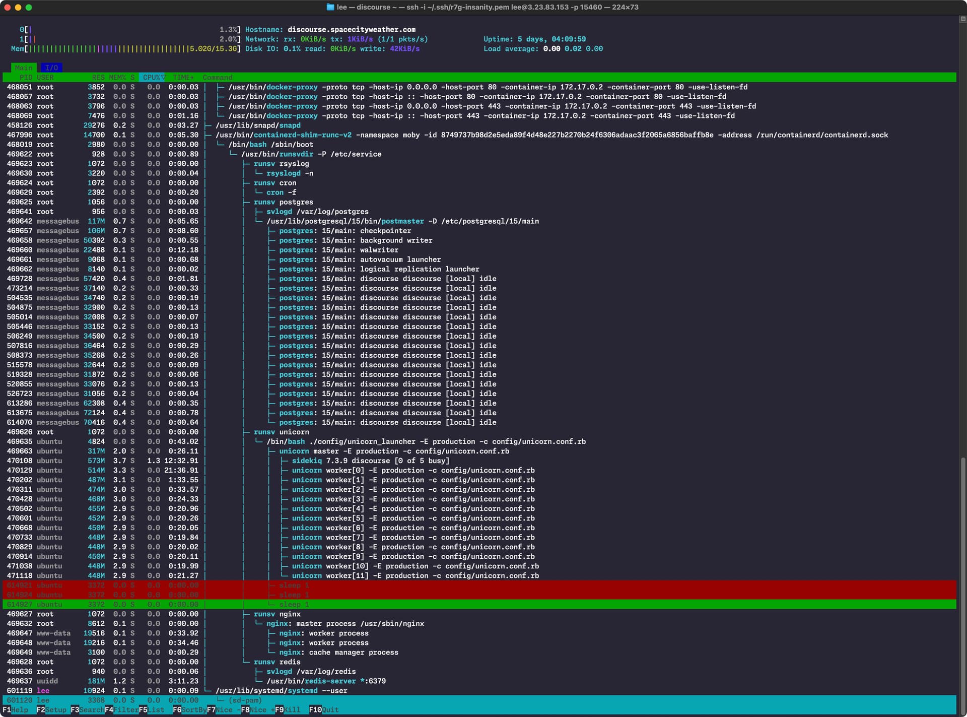Select the unicorn worker[0] row
Image resolution: width=967 pixels, height=717 pixels.
coord(479,470)
